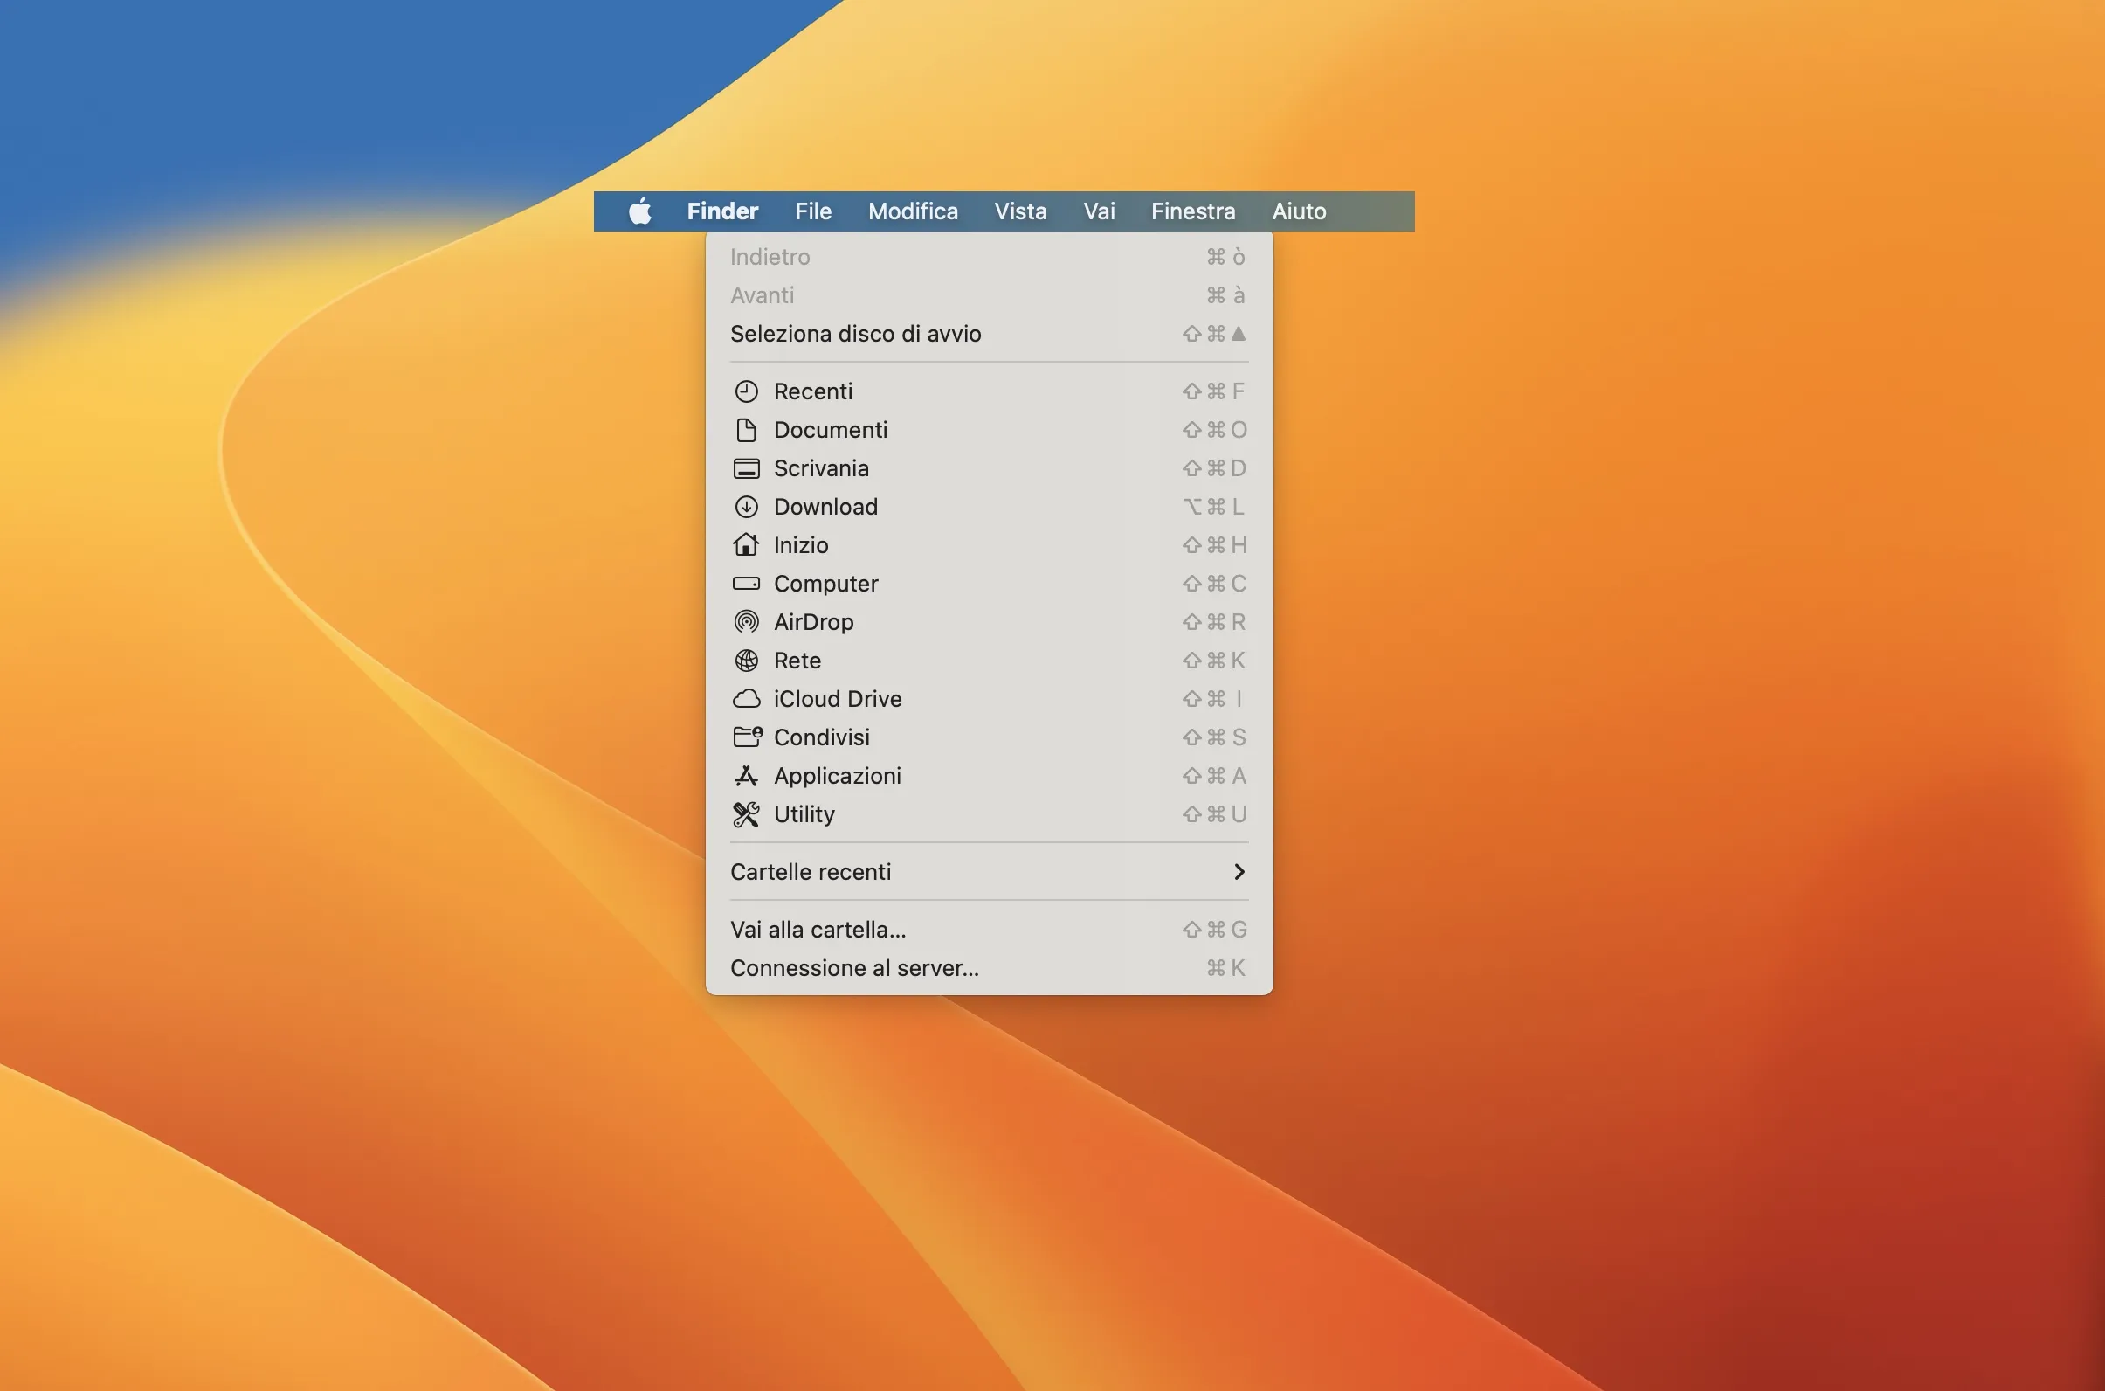Image resolution: width=2105 pixels, height=1391 pixels.
Task: Click the iCloud Drive cloud icon
Action: point(746,699)
